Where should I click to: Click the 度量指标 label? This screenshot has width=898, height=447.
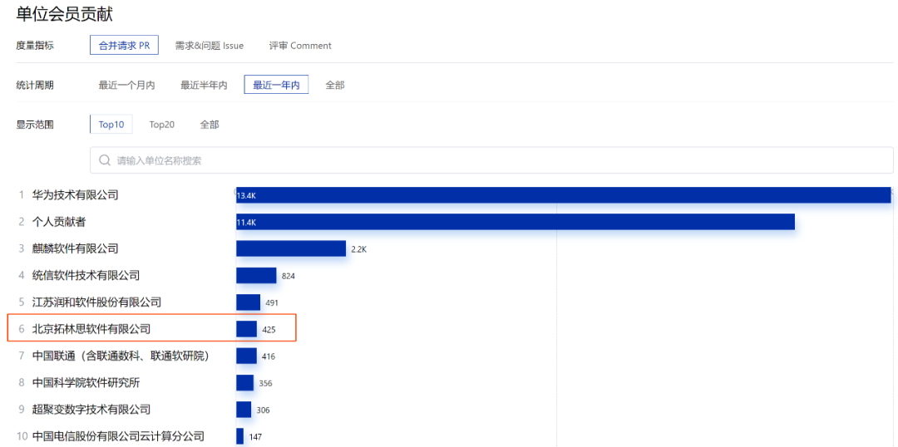pos(35,46)
